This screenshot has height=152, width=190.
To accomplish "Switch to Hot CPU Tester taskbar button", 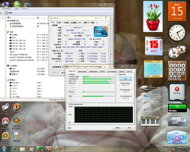I will pos(59,149).
